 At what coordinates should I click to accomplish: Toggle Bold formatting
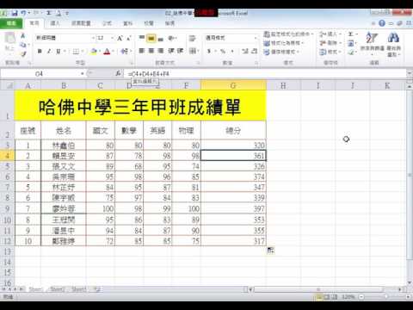click(x=40, y=51)
